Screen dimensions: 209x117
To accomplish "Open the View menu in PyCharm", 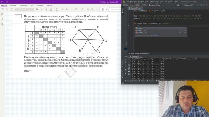I will pyautogui.click(x=136, y=2).
